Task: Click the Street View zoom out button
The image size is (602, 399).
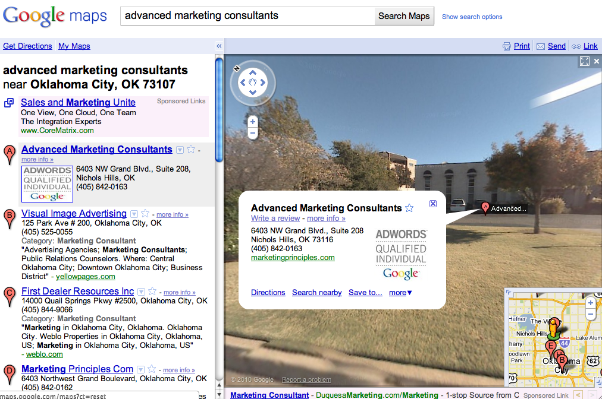Action: point(253,134)
